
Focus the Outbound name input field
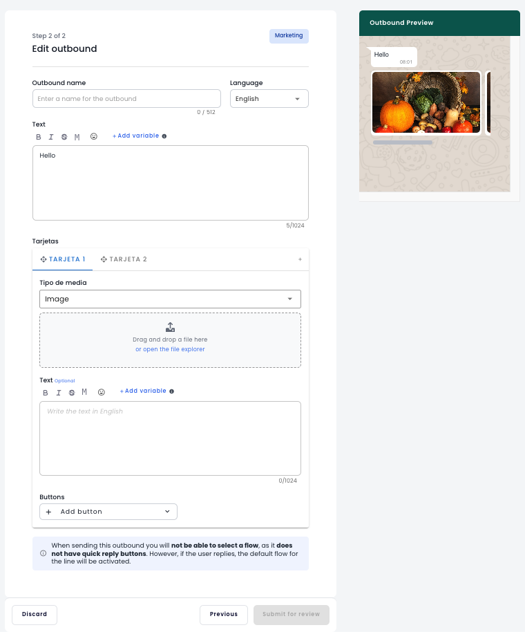coord(126,99)
